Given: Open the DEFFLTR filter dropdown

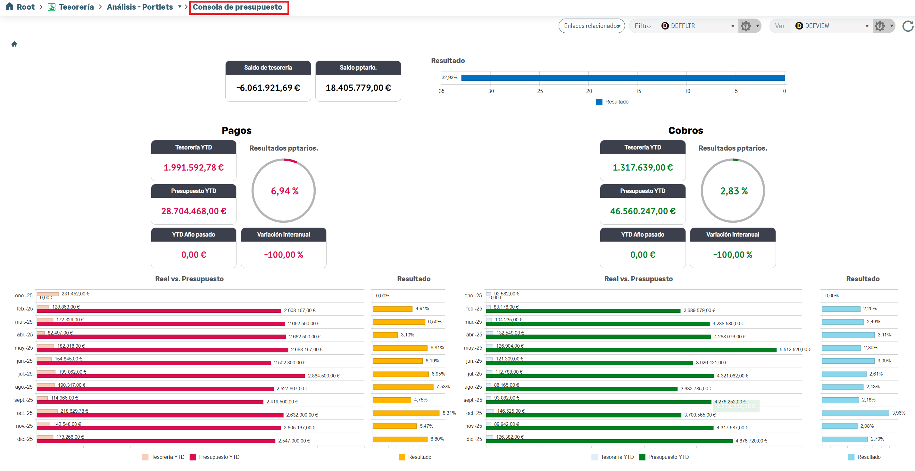Looking at the screenshot, I should click(732, 26).
